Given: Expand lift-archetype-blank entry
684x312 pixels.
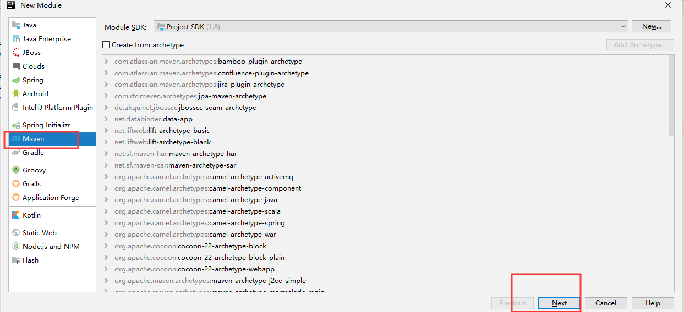Looking at the screenshot, I should tap(106, 142).
